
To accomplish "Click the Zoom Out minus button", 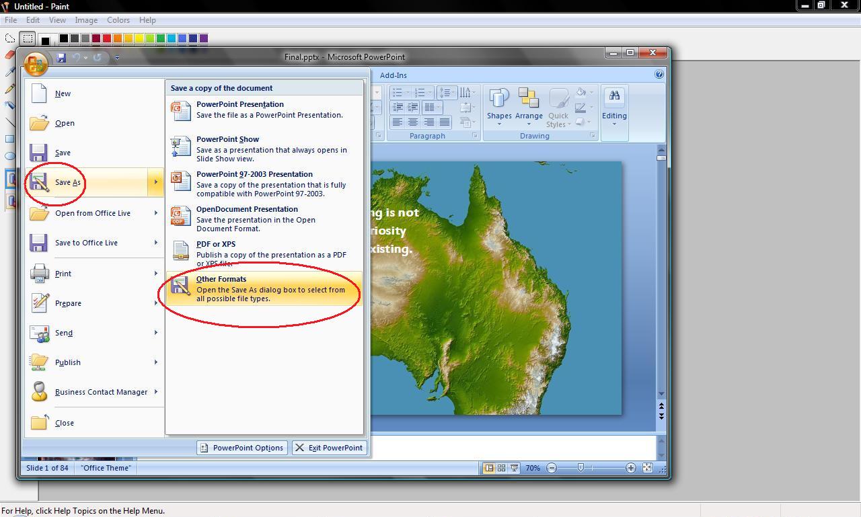I will click(x=552, y=468).
